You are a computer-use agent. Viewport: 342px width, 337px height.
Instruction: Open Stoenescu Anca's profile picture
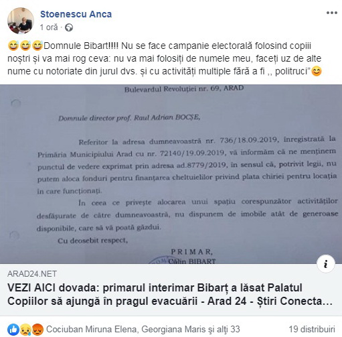(21, 21)
